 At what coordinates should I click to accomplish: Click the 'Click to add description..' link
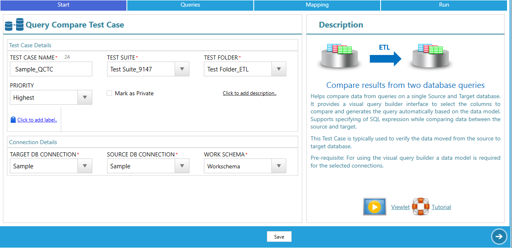pyautogui.click(x=250, y=93)
